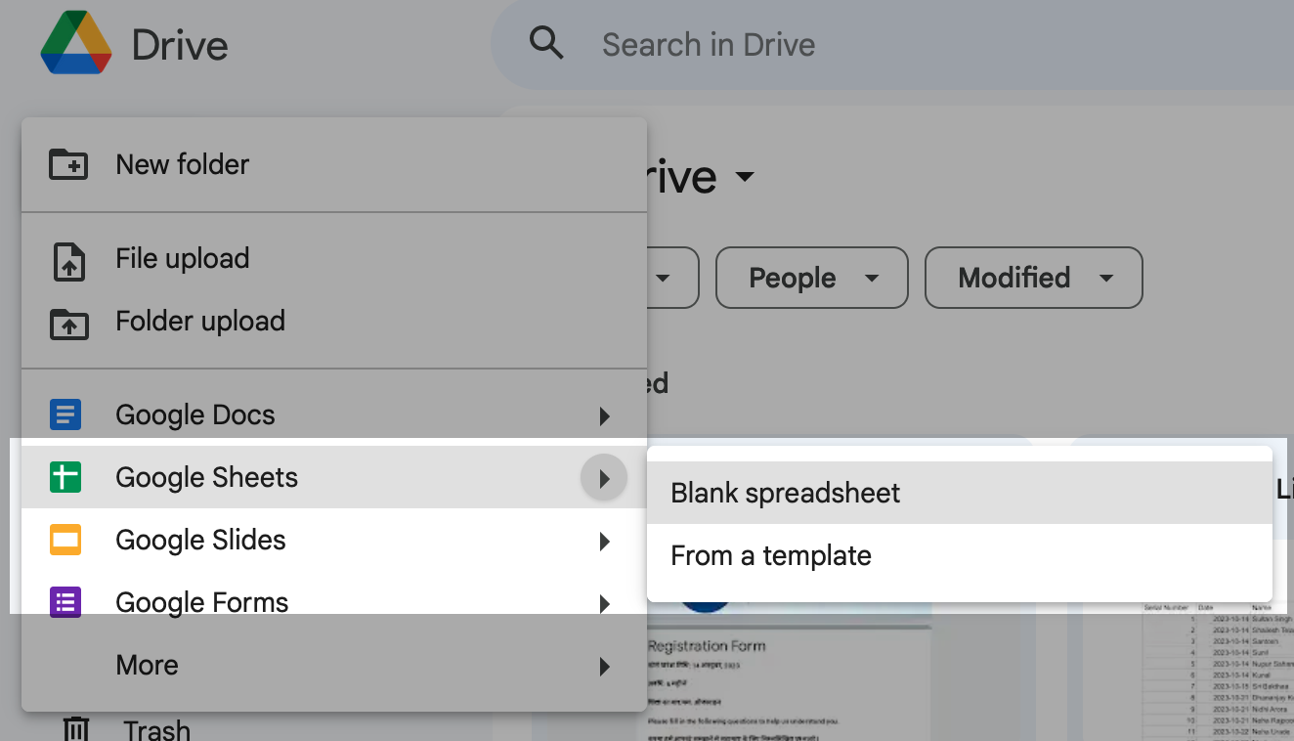Click the search magnifier icon
The image size is (1294, 741).
point(546,44)
